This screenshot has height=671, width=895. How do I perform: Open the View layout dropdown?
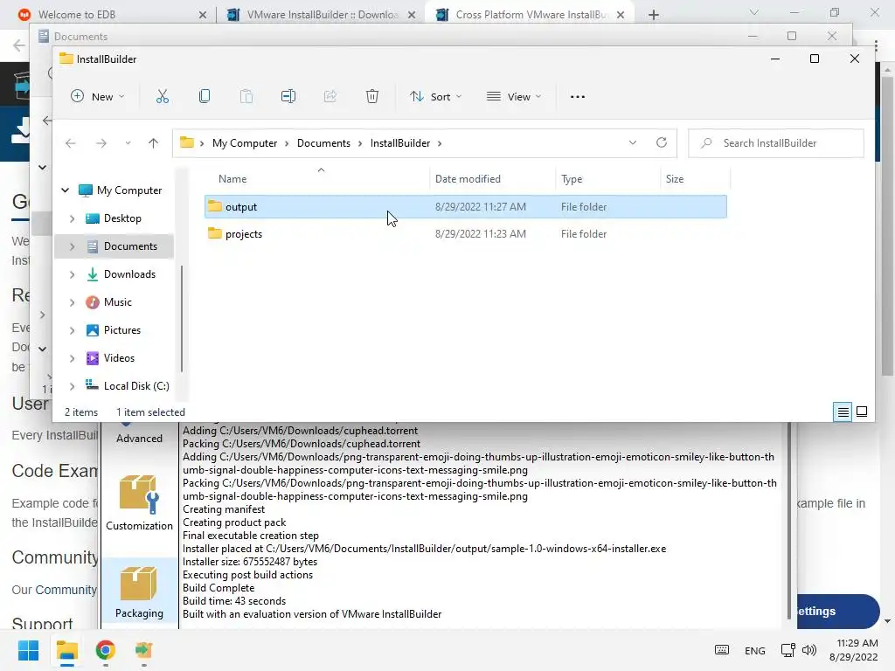pos(514,96)
